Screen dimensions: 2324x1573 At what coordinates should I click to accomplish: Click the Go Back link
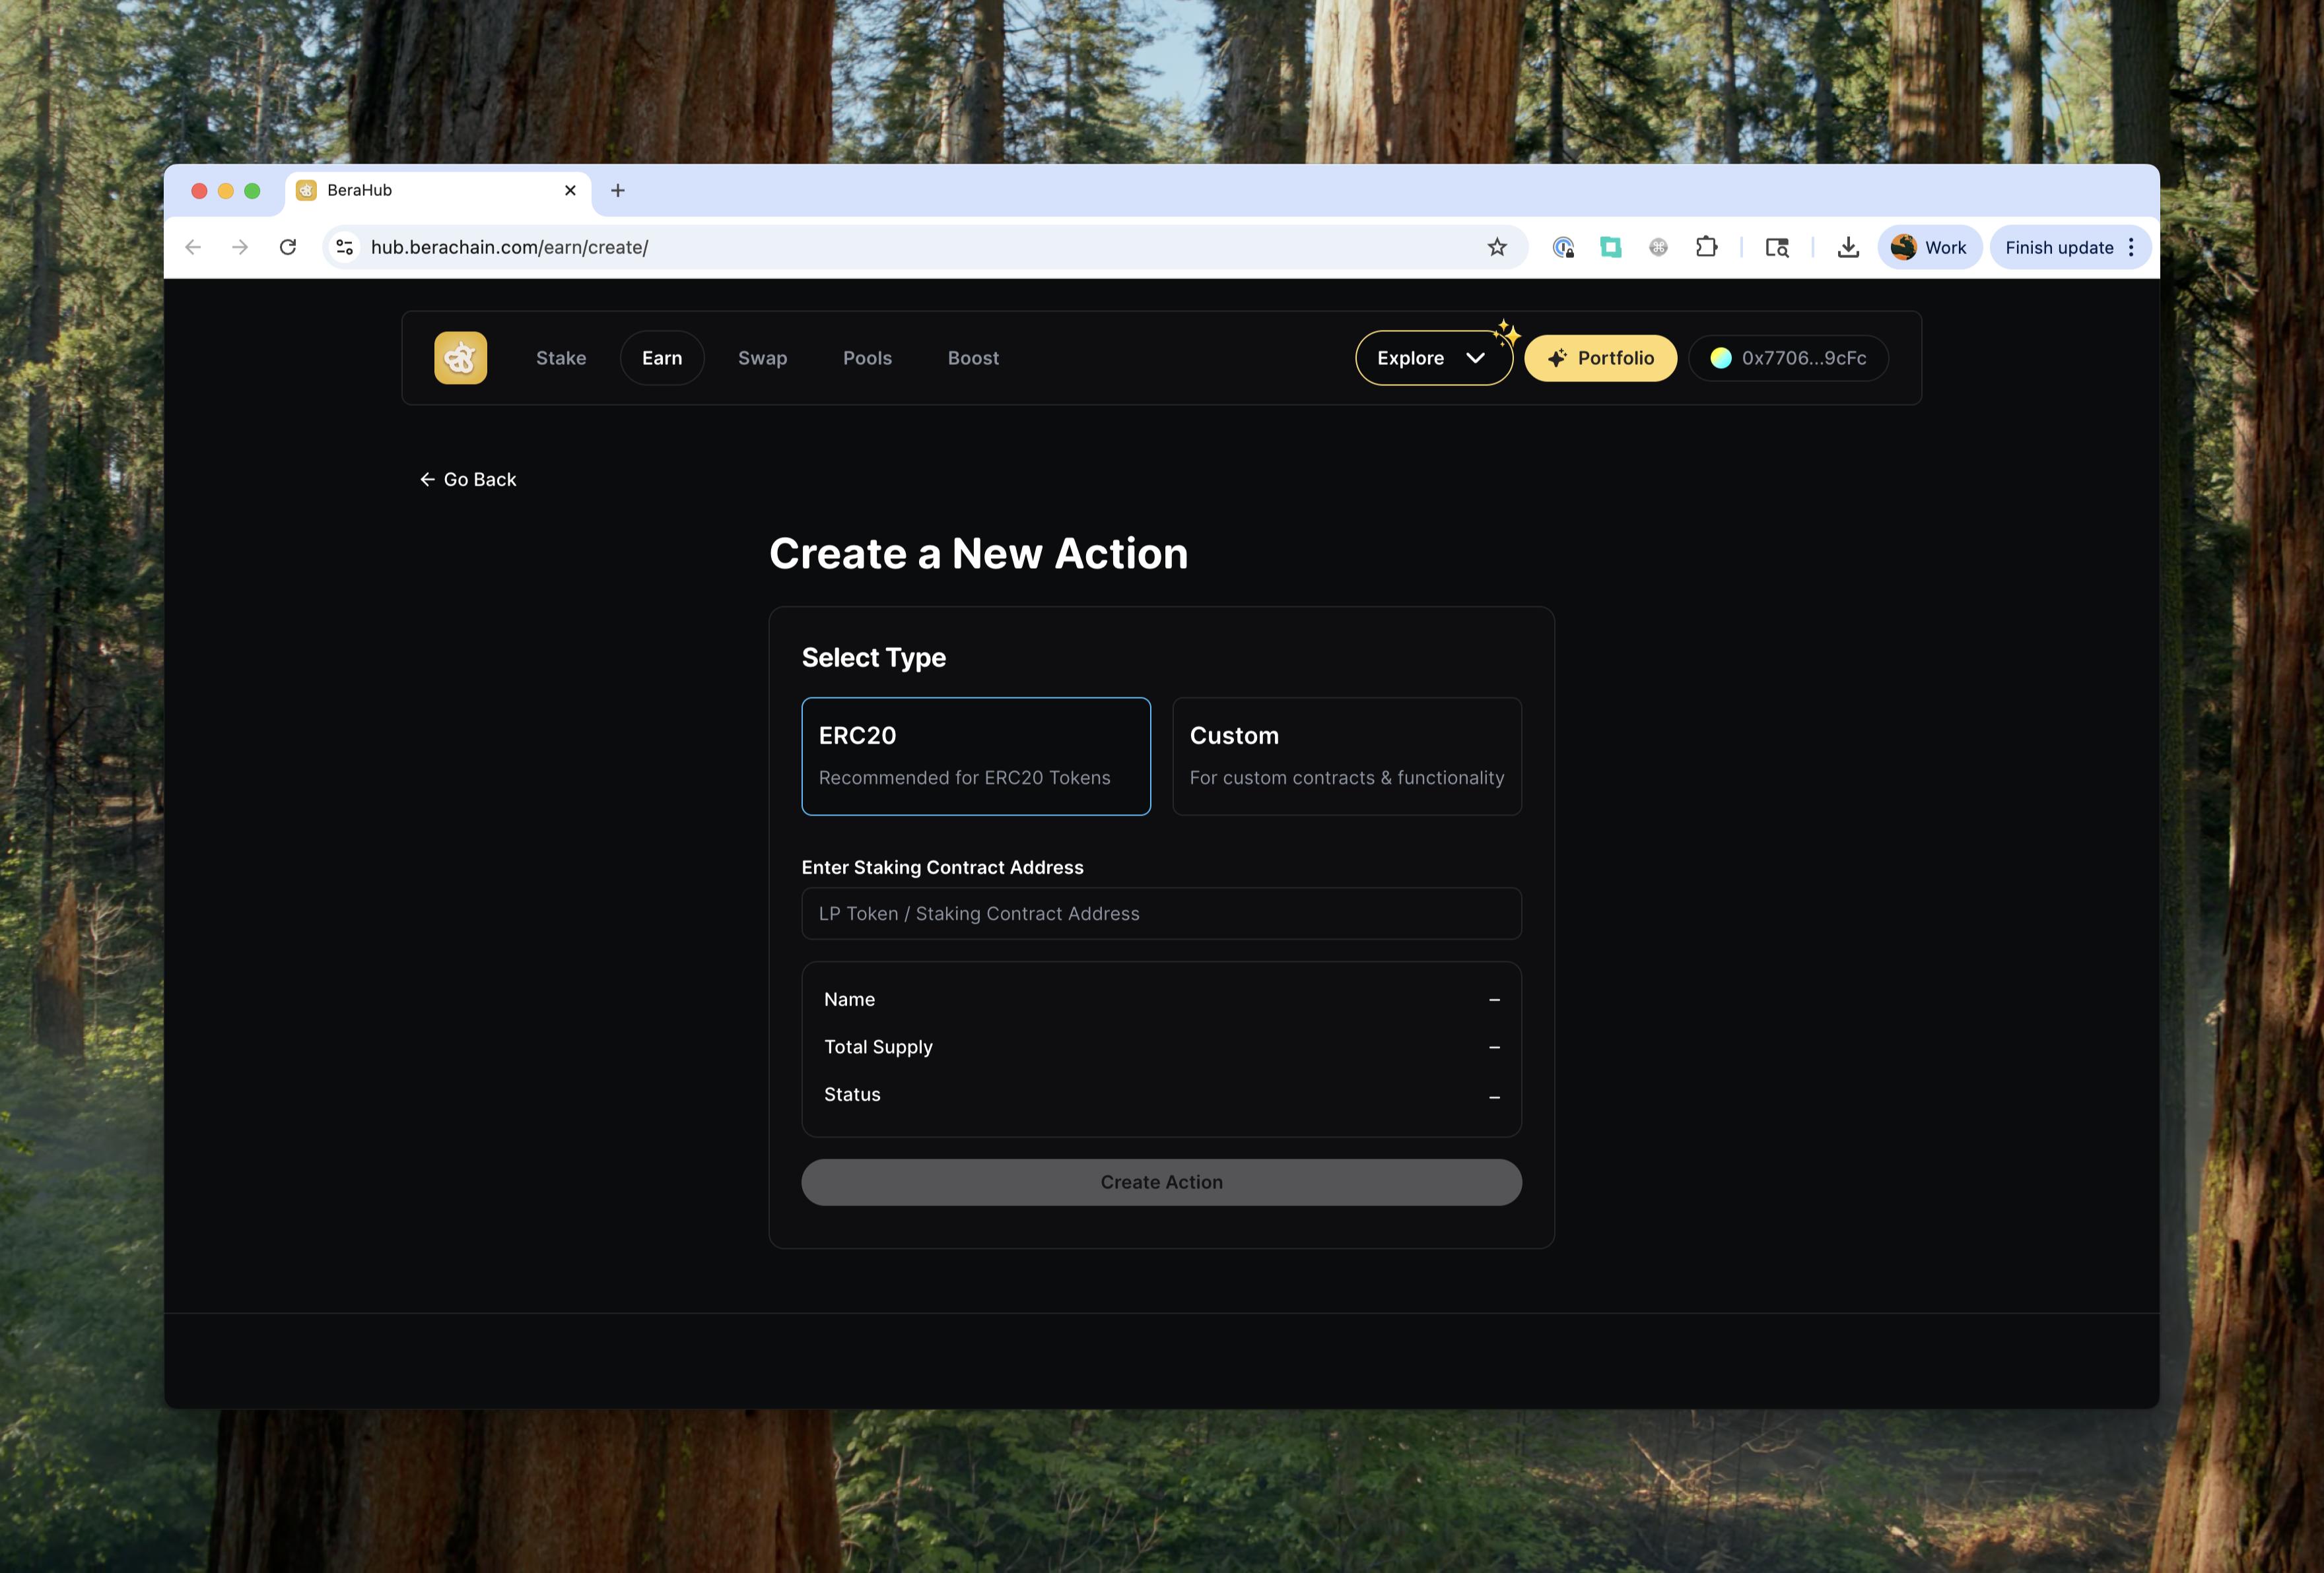click(468, 480)
